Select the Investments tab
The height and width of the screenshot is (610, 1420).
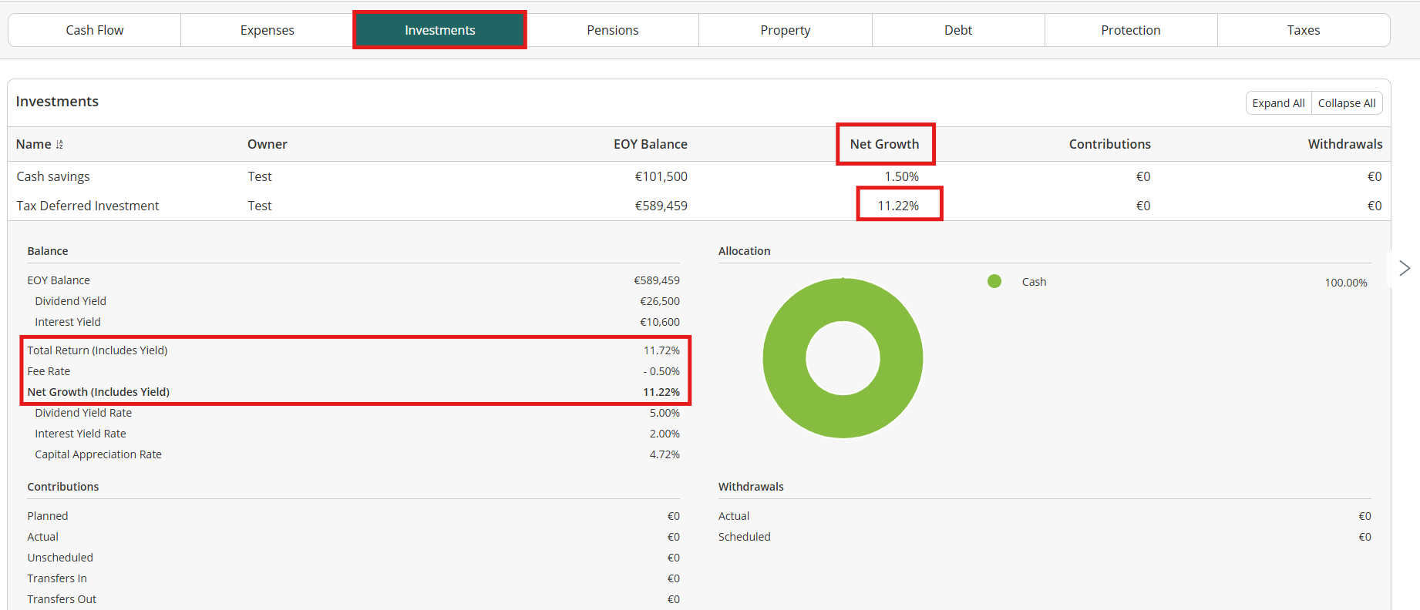tap(439, 30)
